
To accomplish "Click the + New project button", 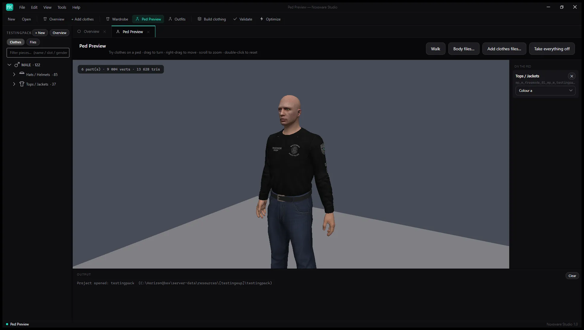I will coord(40,33).
